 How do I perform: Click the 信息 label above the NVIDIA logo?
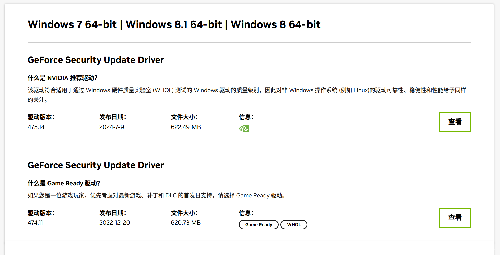tap(246, 117)
